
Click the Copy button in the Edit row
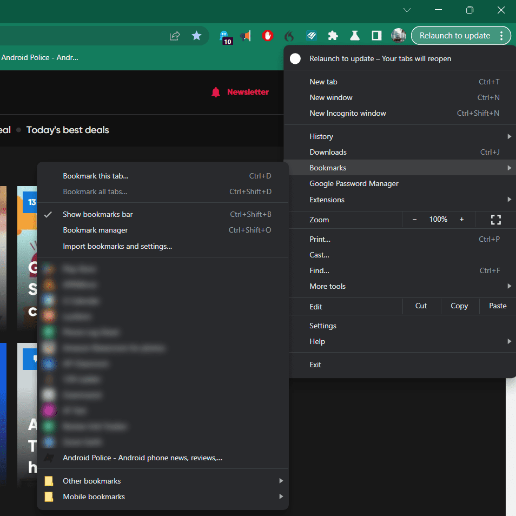pyautogui.click(x=459, y=306)
